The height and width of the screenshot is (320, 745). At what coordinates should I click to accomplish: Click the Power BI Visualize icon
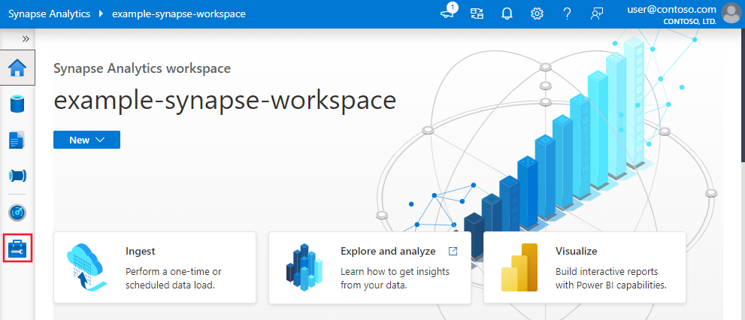pyautogui.click(x=519, y=267)
